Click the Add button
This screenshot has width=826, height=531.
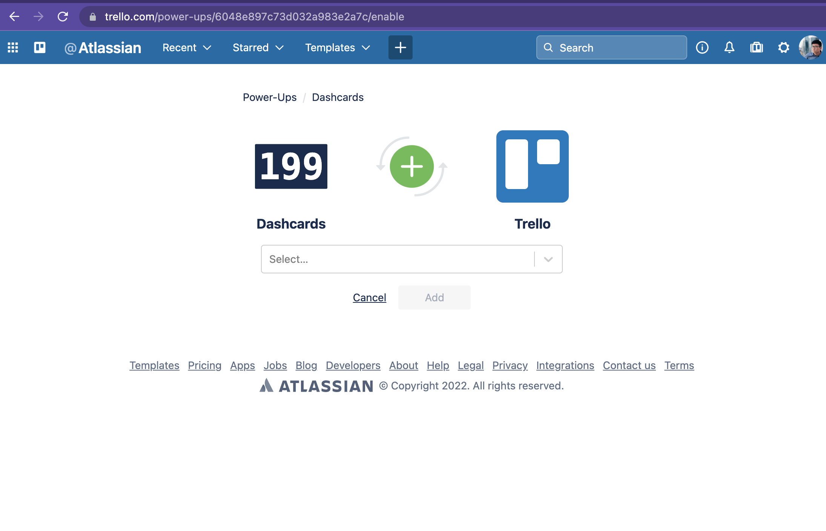coord(434,298)
